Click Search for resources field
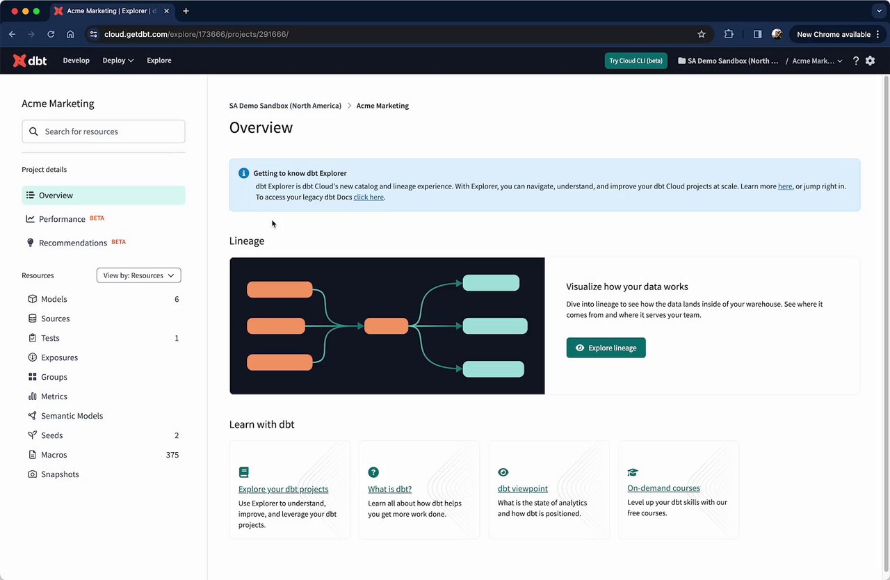Viewport: 890px width, 580px height. pyautogui.click(x=104, y=131)
